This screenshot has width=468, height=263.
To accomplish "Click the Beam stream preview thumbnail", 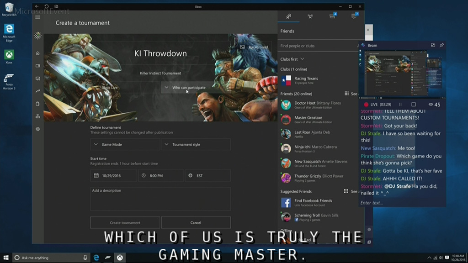I will click(x=402, y=74).
